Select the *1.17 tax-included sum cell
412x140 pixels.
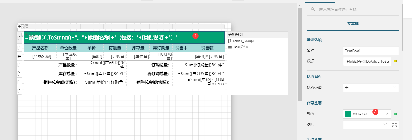[x=199, y=82]
